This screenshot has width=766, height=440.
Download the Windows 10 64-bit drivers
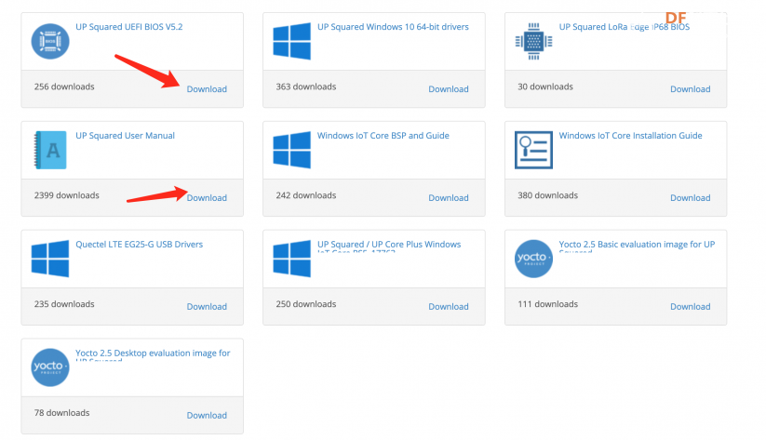tap(449, 89)
